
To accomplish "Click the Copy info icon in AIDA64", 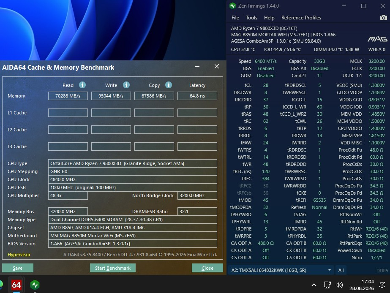I will [169, 85].
